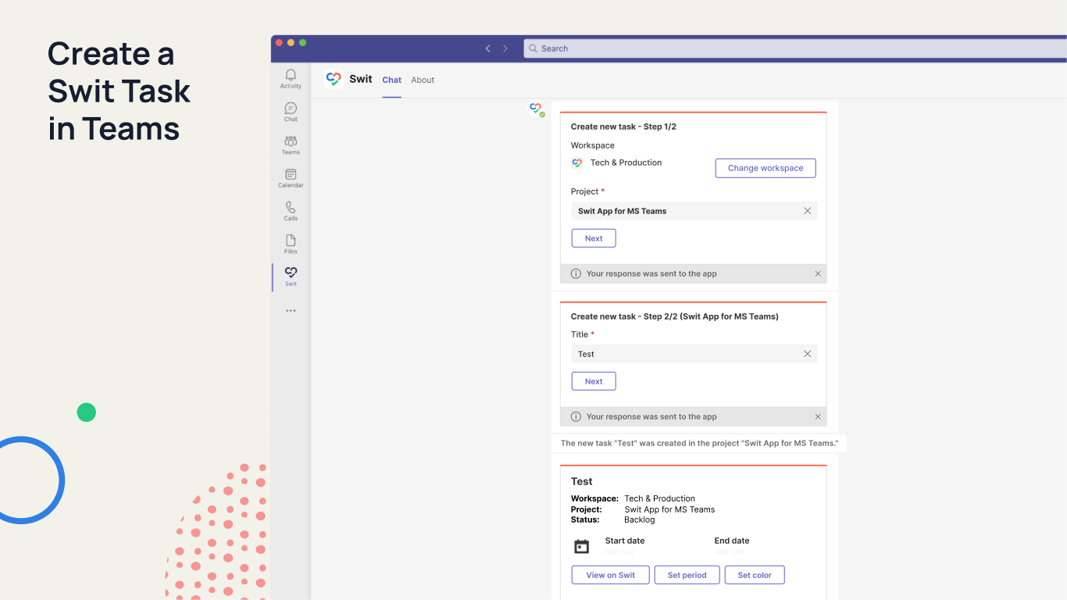Click the info icon in Step 1/2 notice
Image resolution: width=1067 pixels, height=600 pixels.
[x=576, y=273]
